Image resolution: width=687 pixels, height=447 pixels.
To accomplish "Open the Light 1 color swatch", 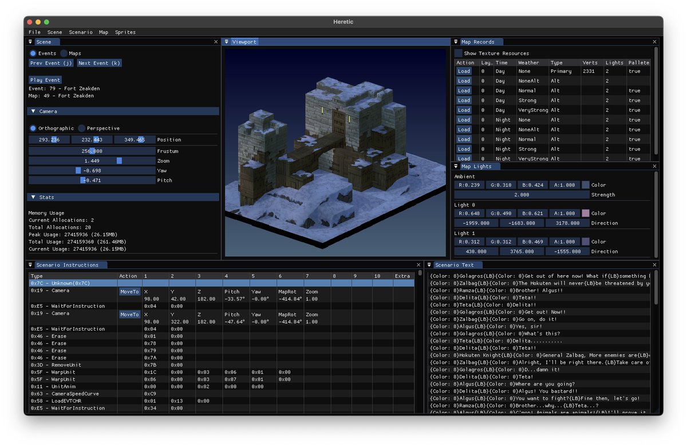I will [585, 242].
